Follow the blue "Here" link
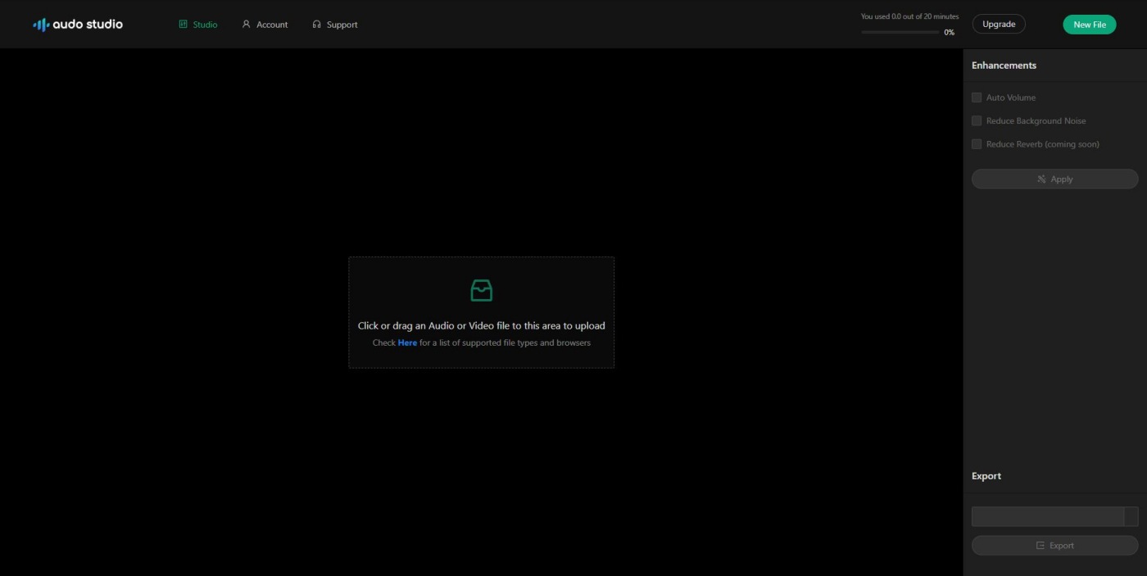Viewport: 1147px width, 576px height. (407, 342)
